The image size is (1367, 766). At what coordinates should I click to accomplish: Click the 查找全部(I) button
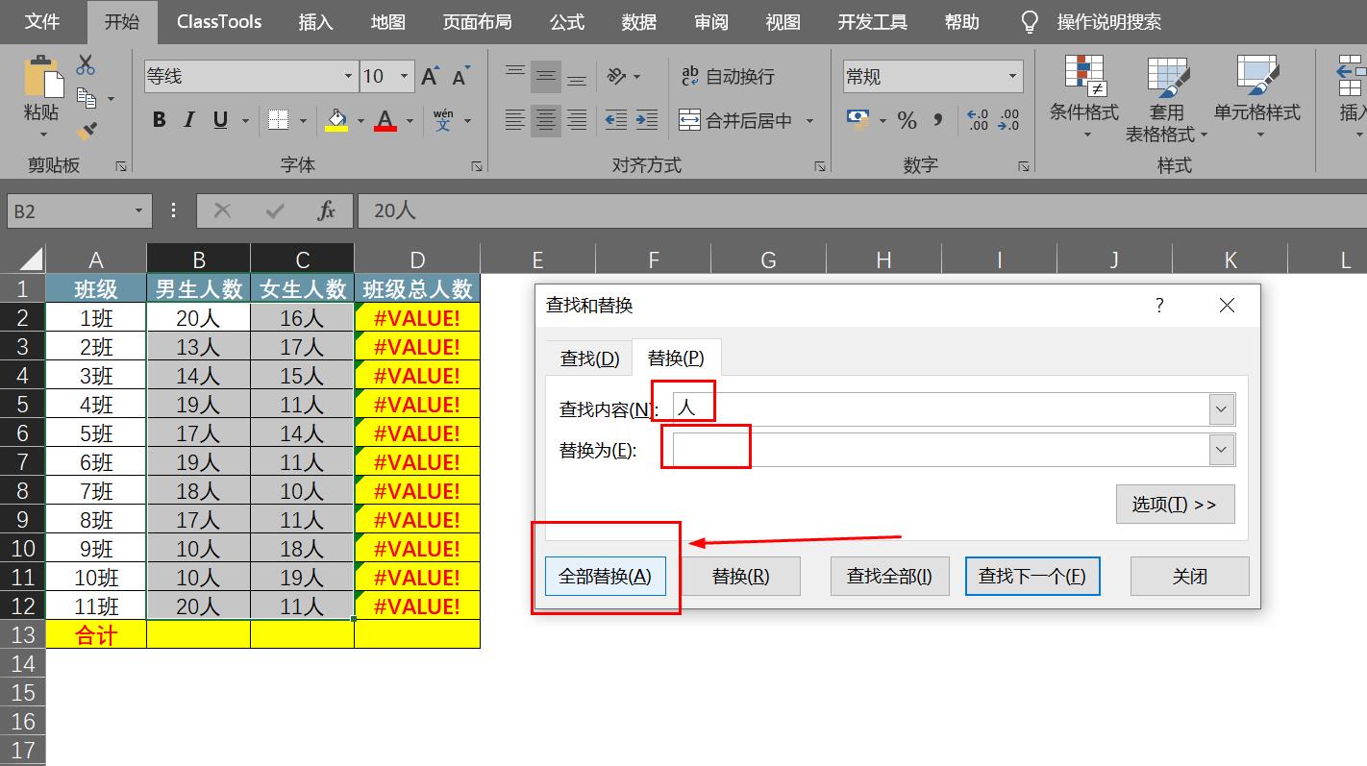pyautogui.click(x=889, y=577)
